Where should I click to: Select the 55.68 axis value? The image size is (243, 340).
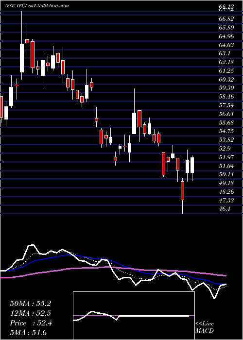pyautogui.click(x=226, y=122)
